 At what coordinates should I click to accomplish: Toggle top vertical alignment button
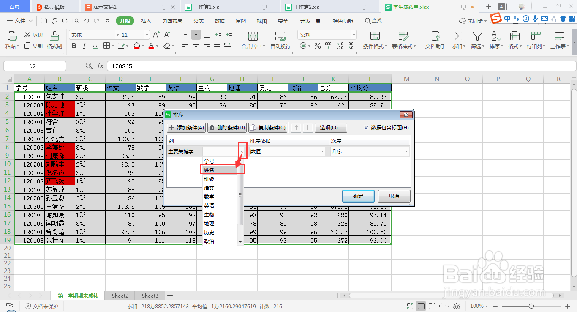(x=185, y=35)
